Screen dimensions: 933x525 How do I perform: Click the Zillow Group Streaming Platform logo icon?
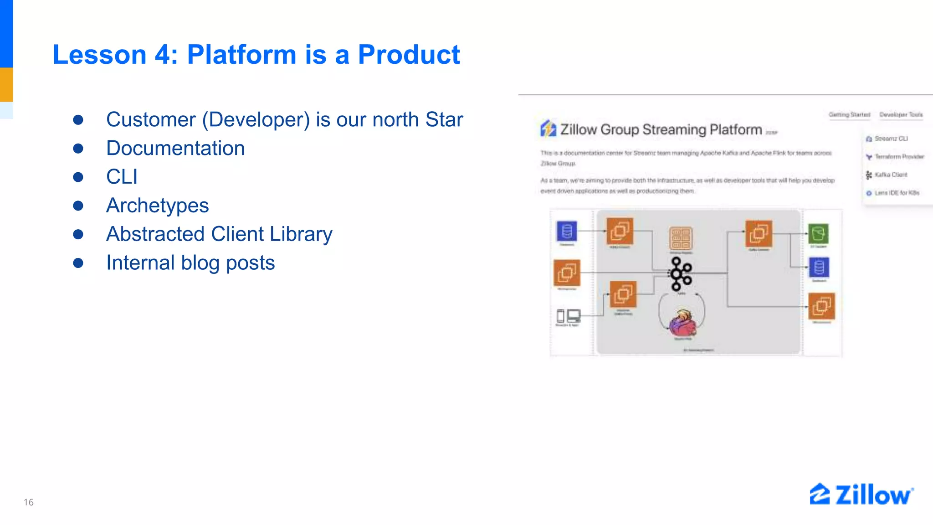click(x=548, y=129)
